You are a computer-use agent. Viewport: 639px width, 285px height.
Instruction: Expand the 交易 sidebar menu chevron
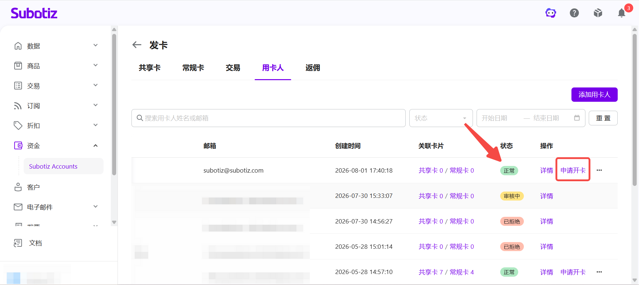pyautogui.click(x=96, y=85)
